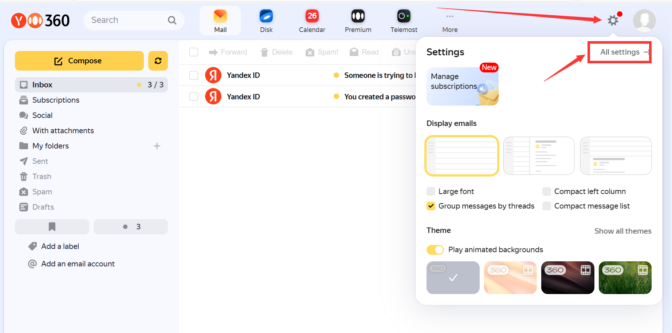The height and width of the screenshot is (333, 672).
Task: Open the user profile avatar
Action: pyautogui.click(x=644, y=20)
